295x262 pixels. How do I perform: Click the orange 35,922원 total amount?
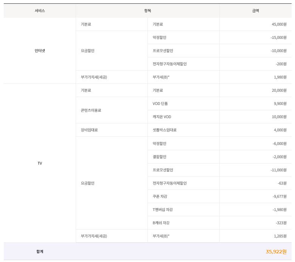coord(276,252)
